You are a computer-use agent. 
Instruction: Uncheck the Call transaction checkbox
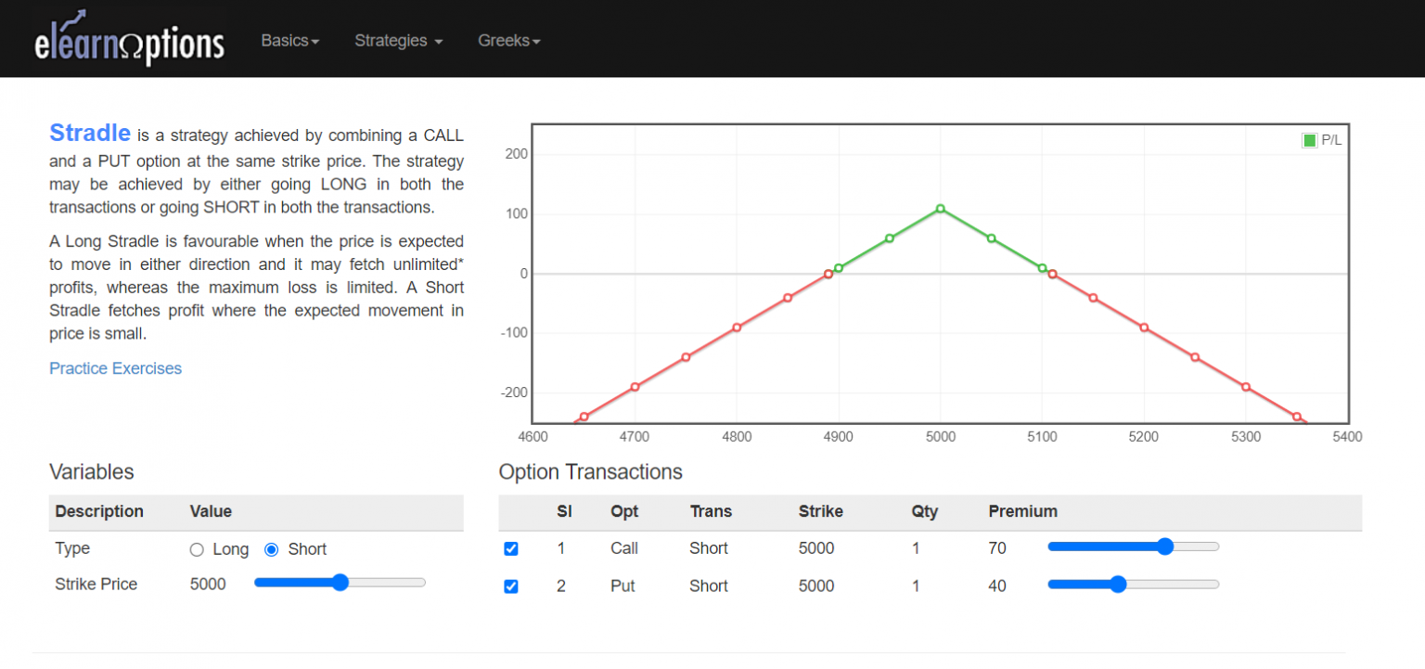click(x=511, y=548)
